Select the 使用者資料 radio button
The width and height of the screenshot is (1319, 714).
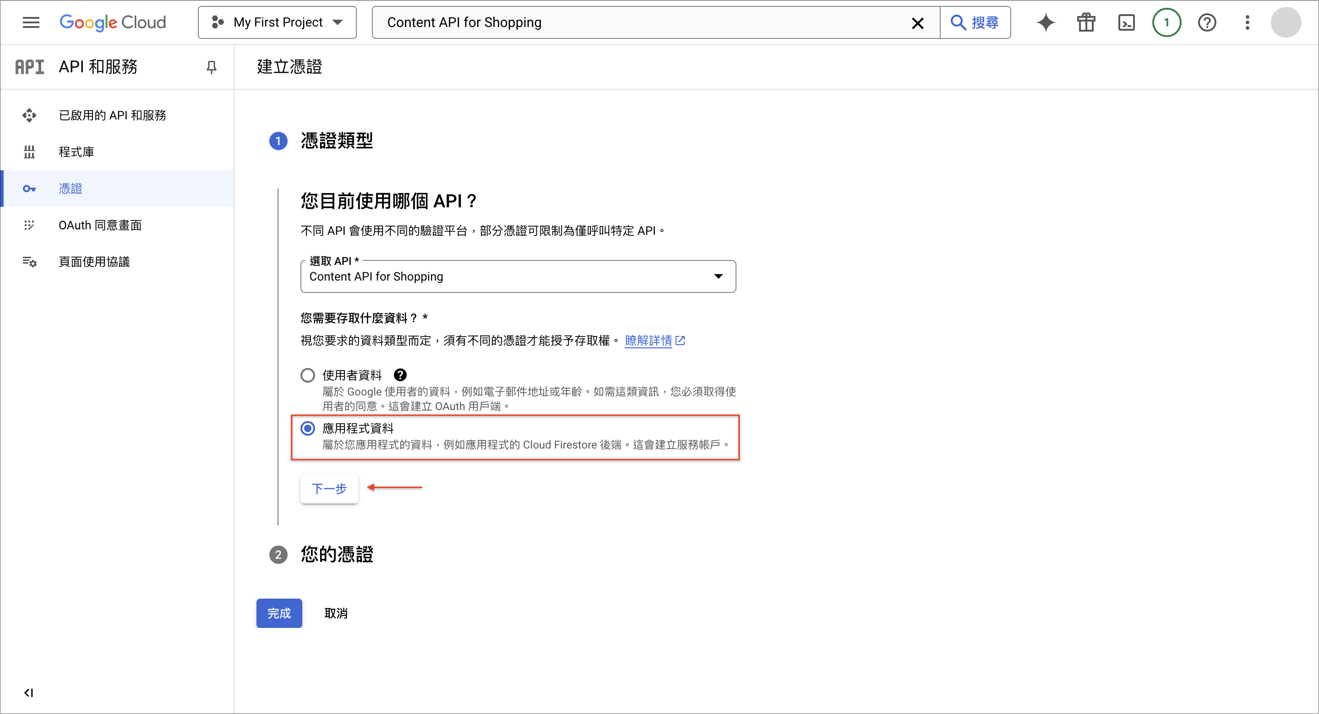point(307,376)
